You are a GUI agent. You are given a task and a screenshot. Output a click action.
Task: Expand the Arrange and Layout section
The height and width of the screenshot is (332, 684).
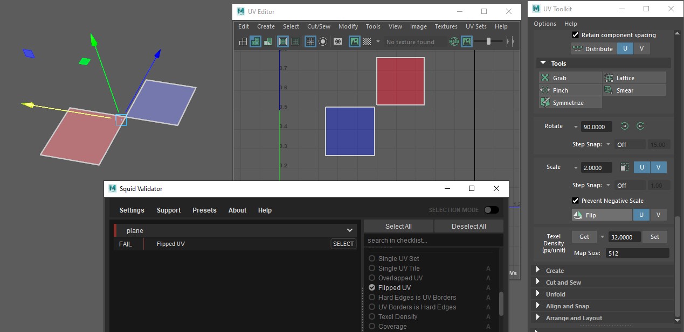pos(538,318)
